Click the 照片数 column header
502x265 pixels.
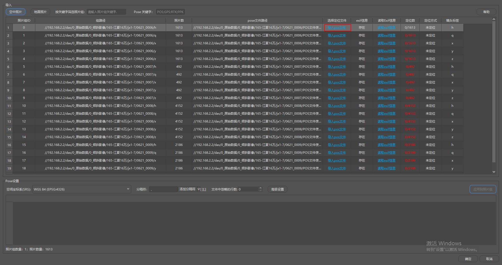(179, 20)
